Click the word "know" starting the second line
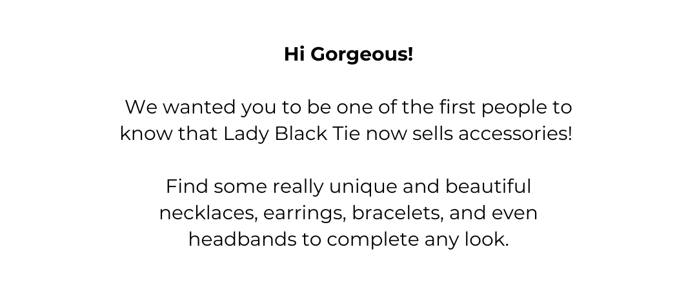697x296 pixels. 146,133
